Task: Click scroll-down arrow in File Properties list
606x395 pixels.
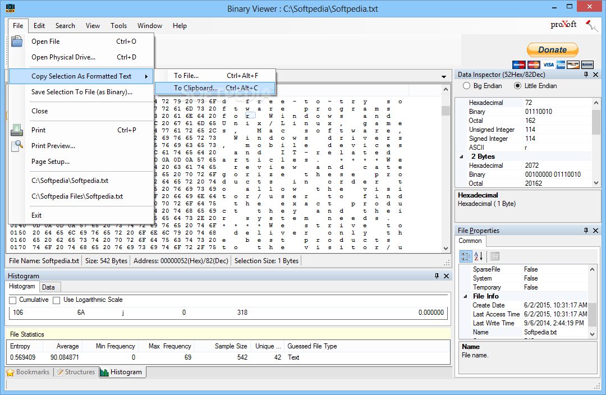Action: coord(592,334)
